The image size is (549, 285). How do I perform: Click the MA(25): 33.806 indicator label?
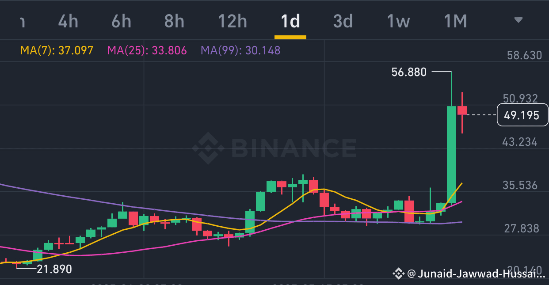(147, 50)
